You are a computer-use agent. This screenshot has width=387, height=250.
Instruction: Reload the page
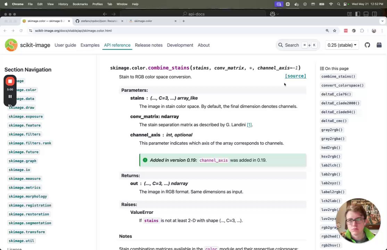coord(21,31)
